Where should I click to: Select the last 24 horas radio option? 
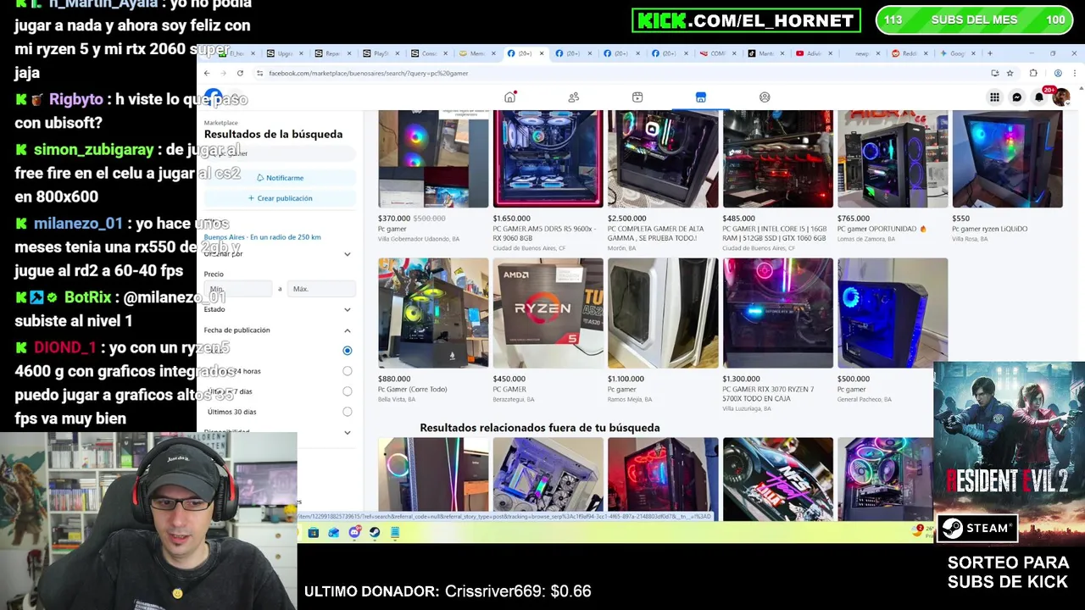(348, 371)
